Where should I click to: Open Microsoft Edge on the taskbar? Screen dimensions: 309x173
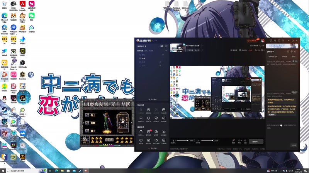56,171
